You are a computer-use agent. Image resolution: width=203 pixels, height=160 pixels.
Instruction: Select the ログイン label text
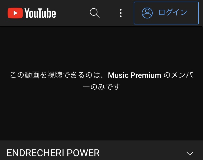(173, 12)
